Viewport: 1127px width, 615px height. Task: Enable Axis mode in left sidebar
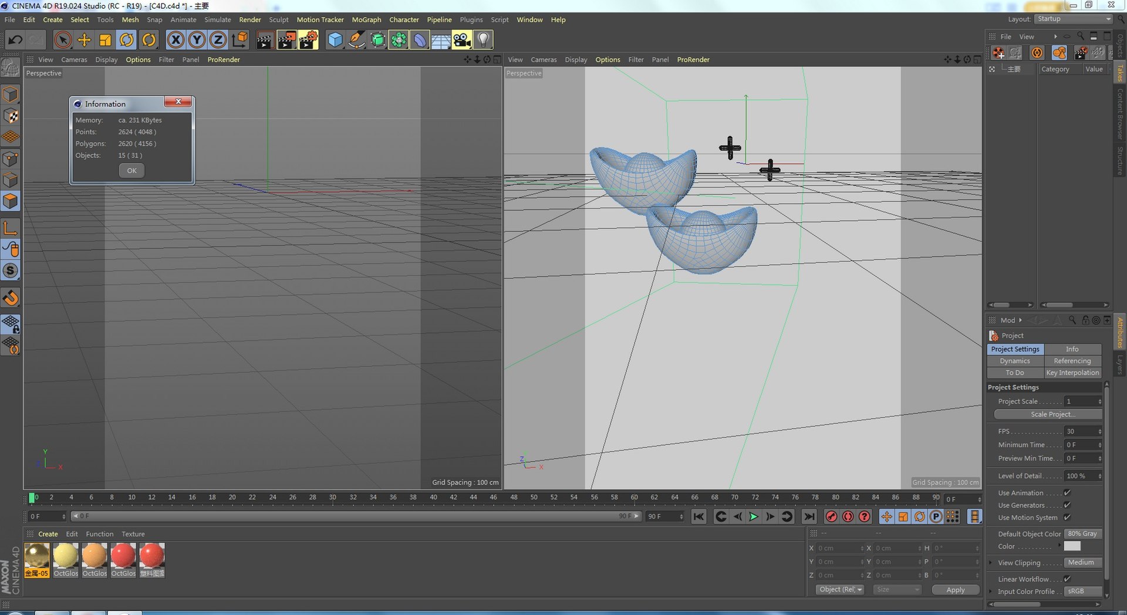click(x=11, y=228)
